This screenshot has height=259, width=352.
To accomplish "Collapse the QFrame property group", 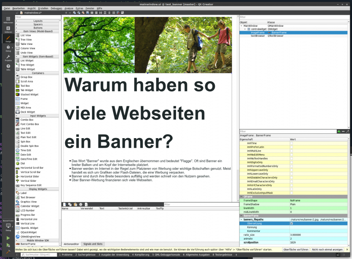I will [x=241, y=196].
